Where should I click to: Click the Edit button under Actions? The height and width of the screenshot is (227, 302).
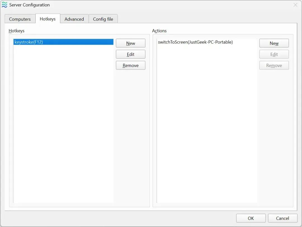[274, 54]
